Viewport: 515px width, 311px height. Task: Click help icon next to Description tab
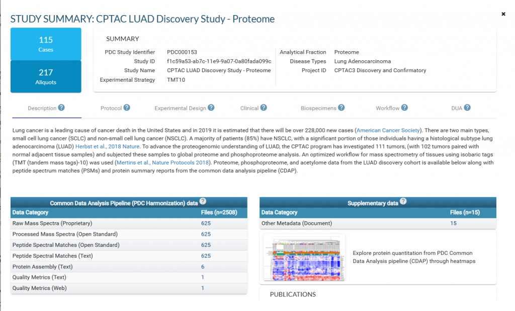(61, 108)
